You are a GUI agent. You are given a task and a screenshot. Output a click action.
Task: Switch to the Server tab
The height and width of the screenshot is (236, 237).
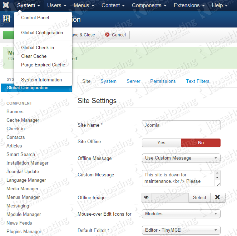(x=133, y=81)
